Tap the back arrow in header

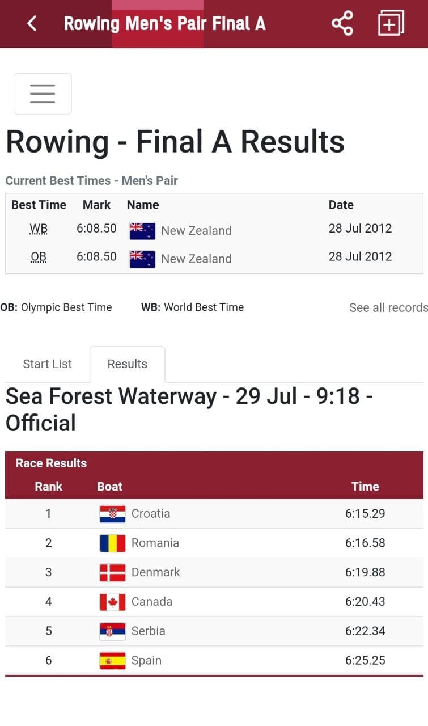[x=32, y=24]
